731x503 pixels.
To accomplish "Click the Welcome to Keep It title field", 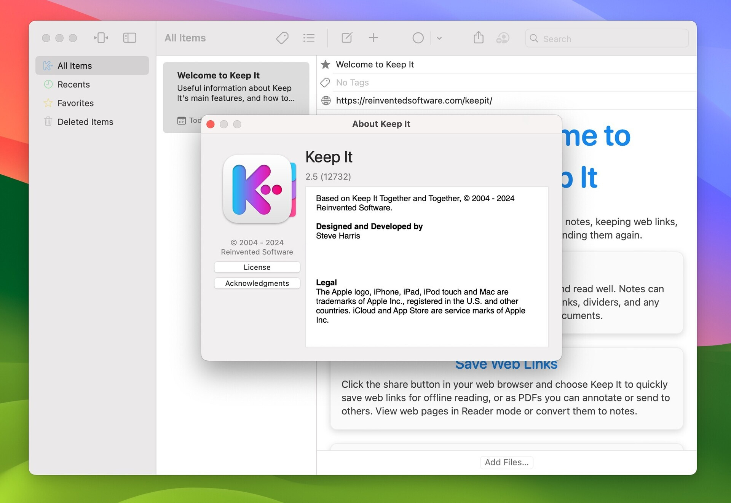I will click(x=514, y=65).
